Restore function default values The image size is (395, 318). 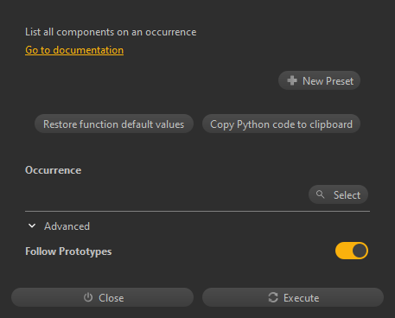point(114,124)
